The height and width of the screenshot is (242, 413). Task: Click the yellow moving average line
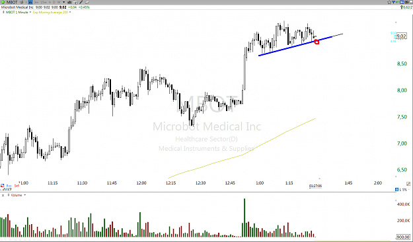pyautogui.click(x=242, y=155)
